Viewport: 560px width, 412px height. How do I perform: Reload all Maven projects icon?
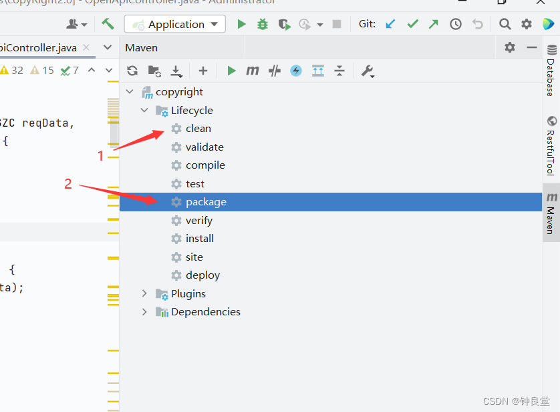(132, 71)
